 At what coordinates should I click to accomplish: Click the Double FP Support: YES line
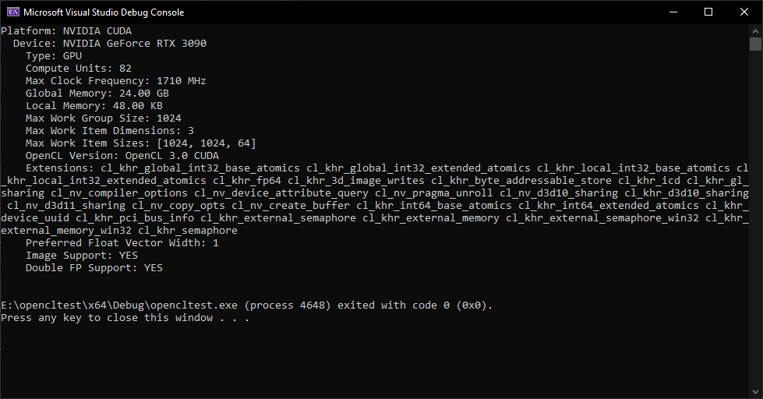click(x=94, y=267)
